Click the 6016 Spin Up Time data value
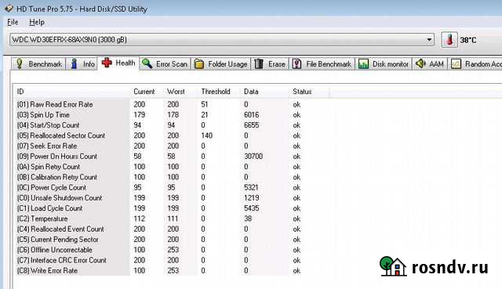This screenshot has width=502, height=289. 251,115
